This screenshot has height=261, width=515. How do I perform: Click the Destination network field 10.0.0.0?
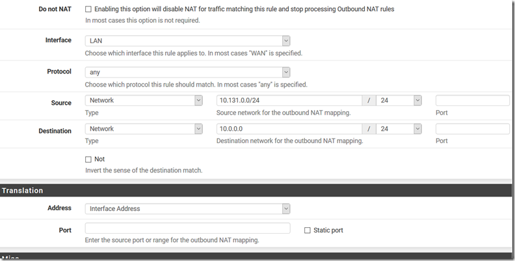[x=289, y=129]
